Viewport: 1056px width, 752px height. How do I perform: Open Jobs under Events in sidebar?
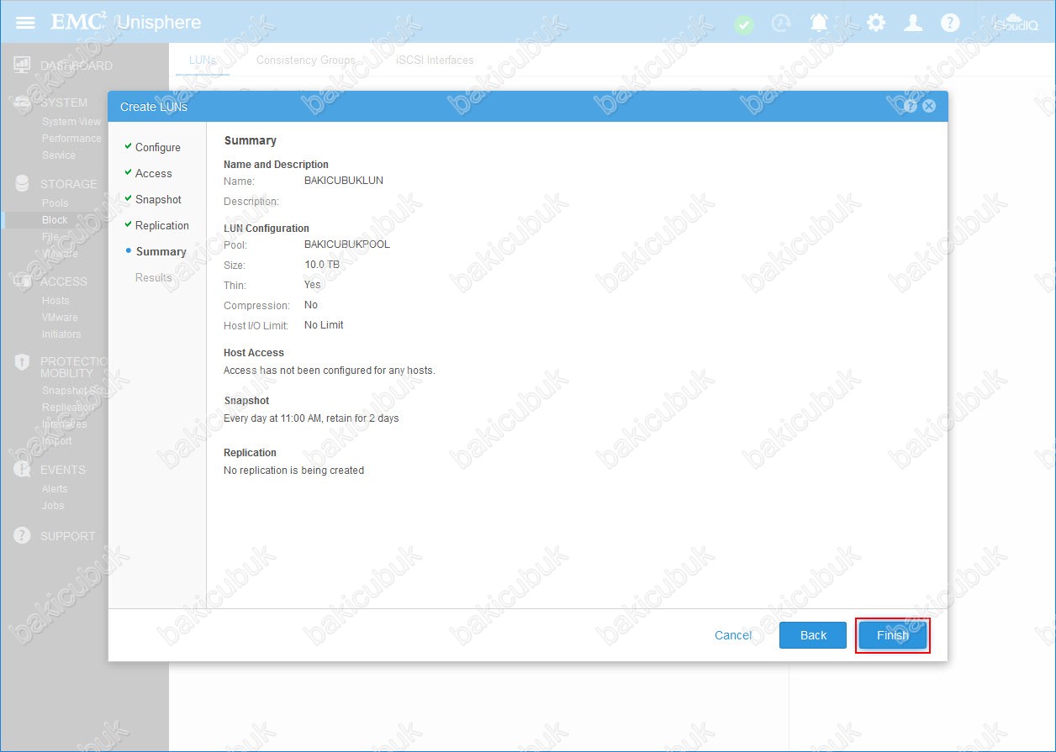click(53, 506)
